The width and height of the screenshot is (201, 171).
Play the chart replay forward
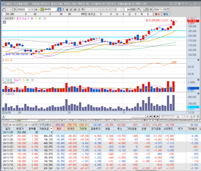coord(148,116)
